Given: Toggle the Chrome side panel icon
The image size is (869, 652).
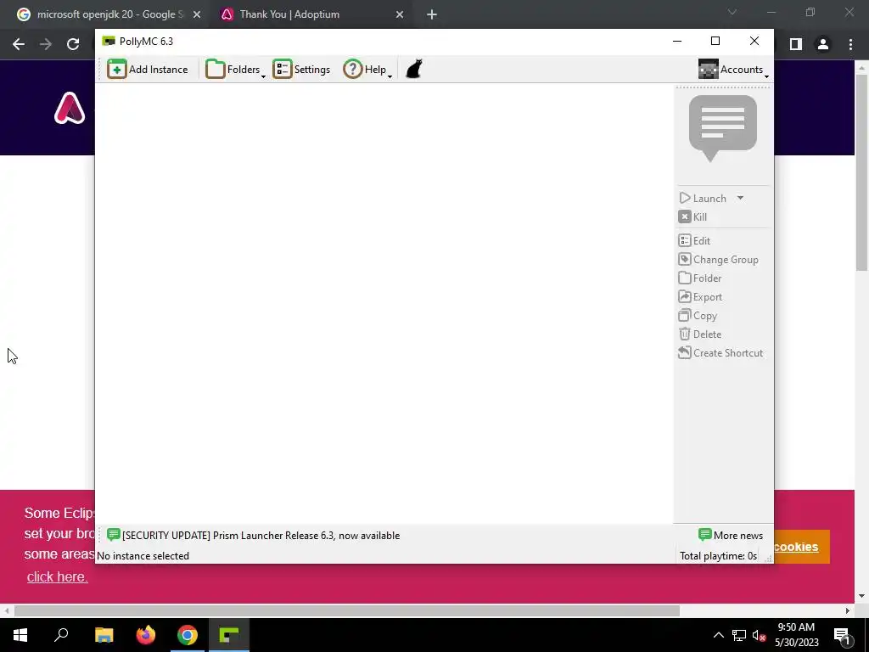Looking at the screenshot, I should (796, 44).
